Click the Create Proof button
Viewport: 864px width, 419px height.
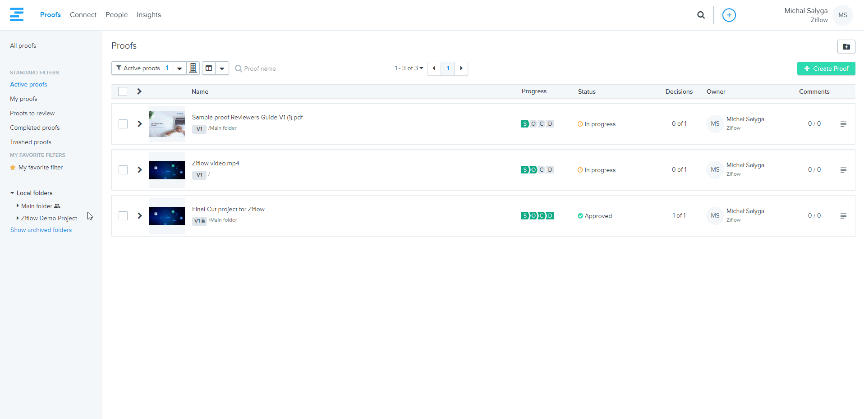[x=826, y=68]
